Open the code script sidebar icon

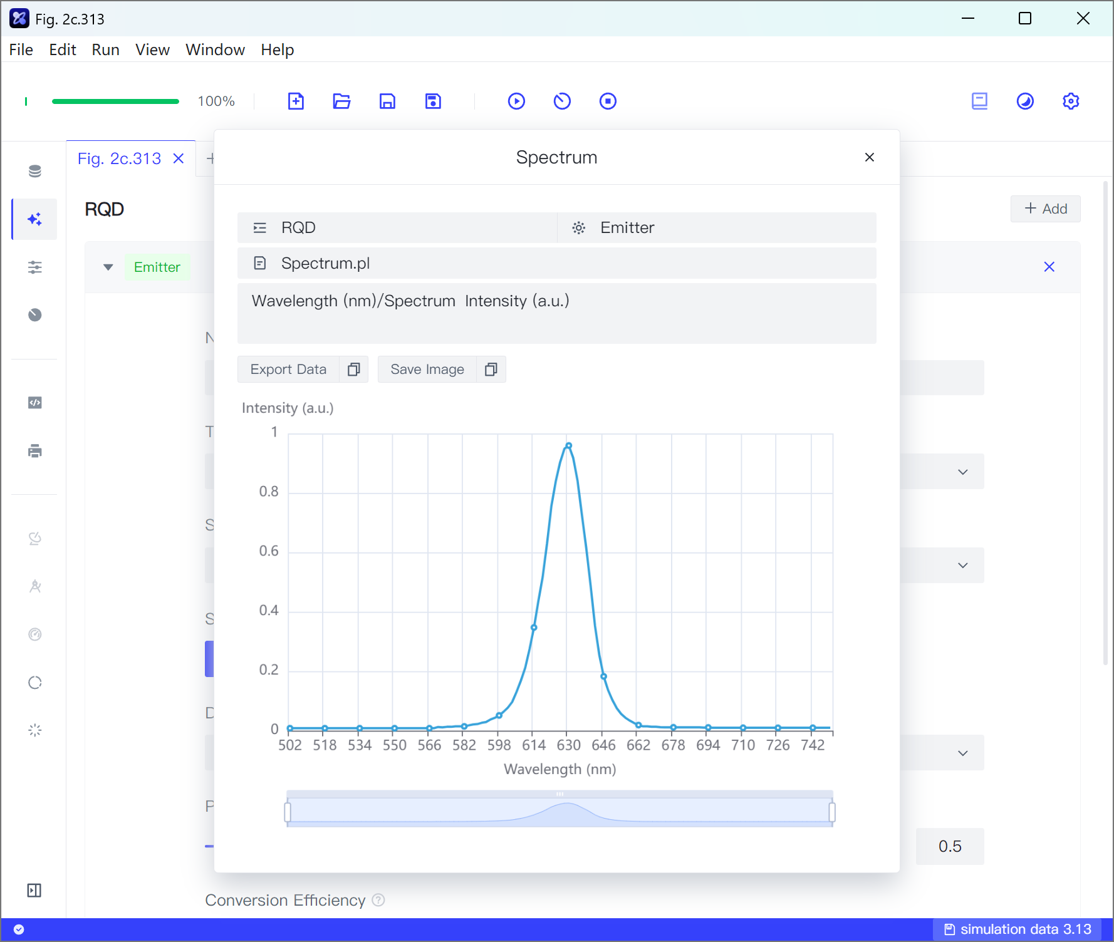point(35,403)
